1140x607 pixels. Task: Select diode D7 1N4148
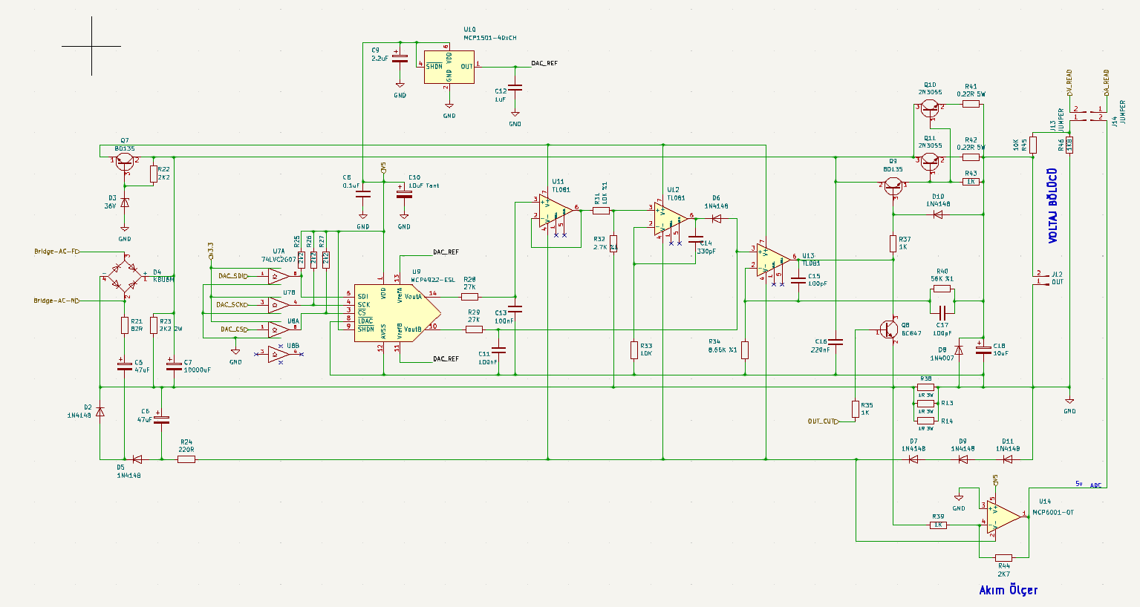click(x=913, y=459)
